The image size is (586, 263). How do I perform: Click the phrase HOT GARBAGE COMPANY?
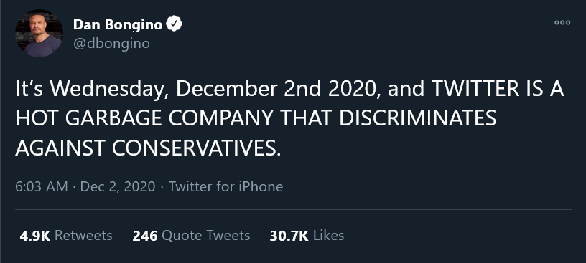click(x=144, y=119)
